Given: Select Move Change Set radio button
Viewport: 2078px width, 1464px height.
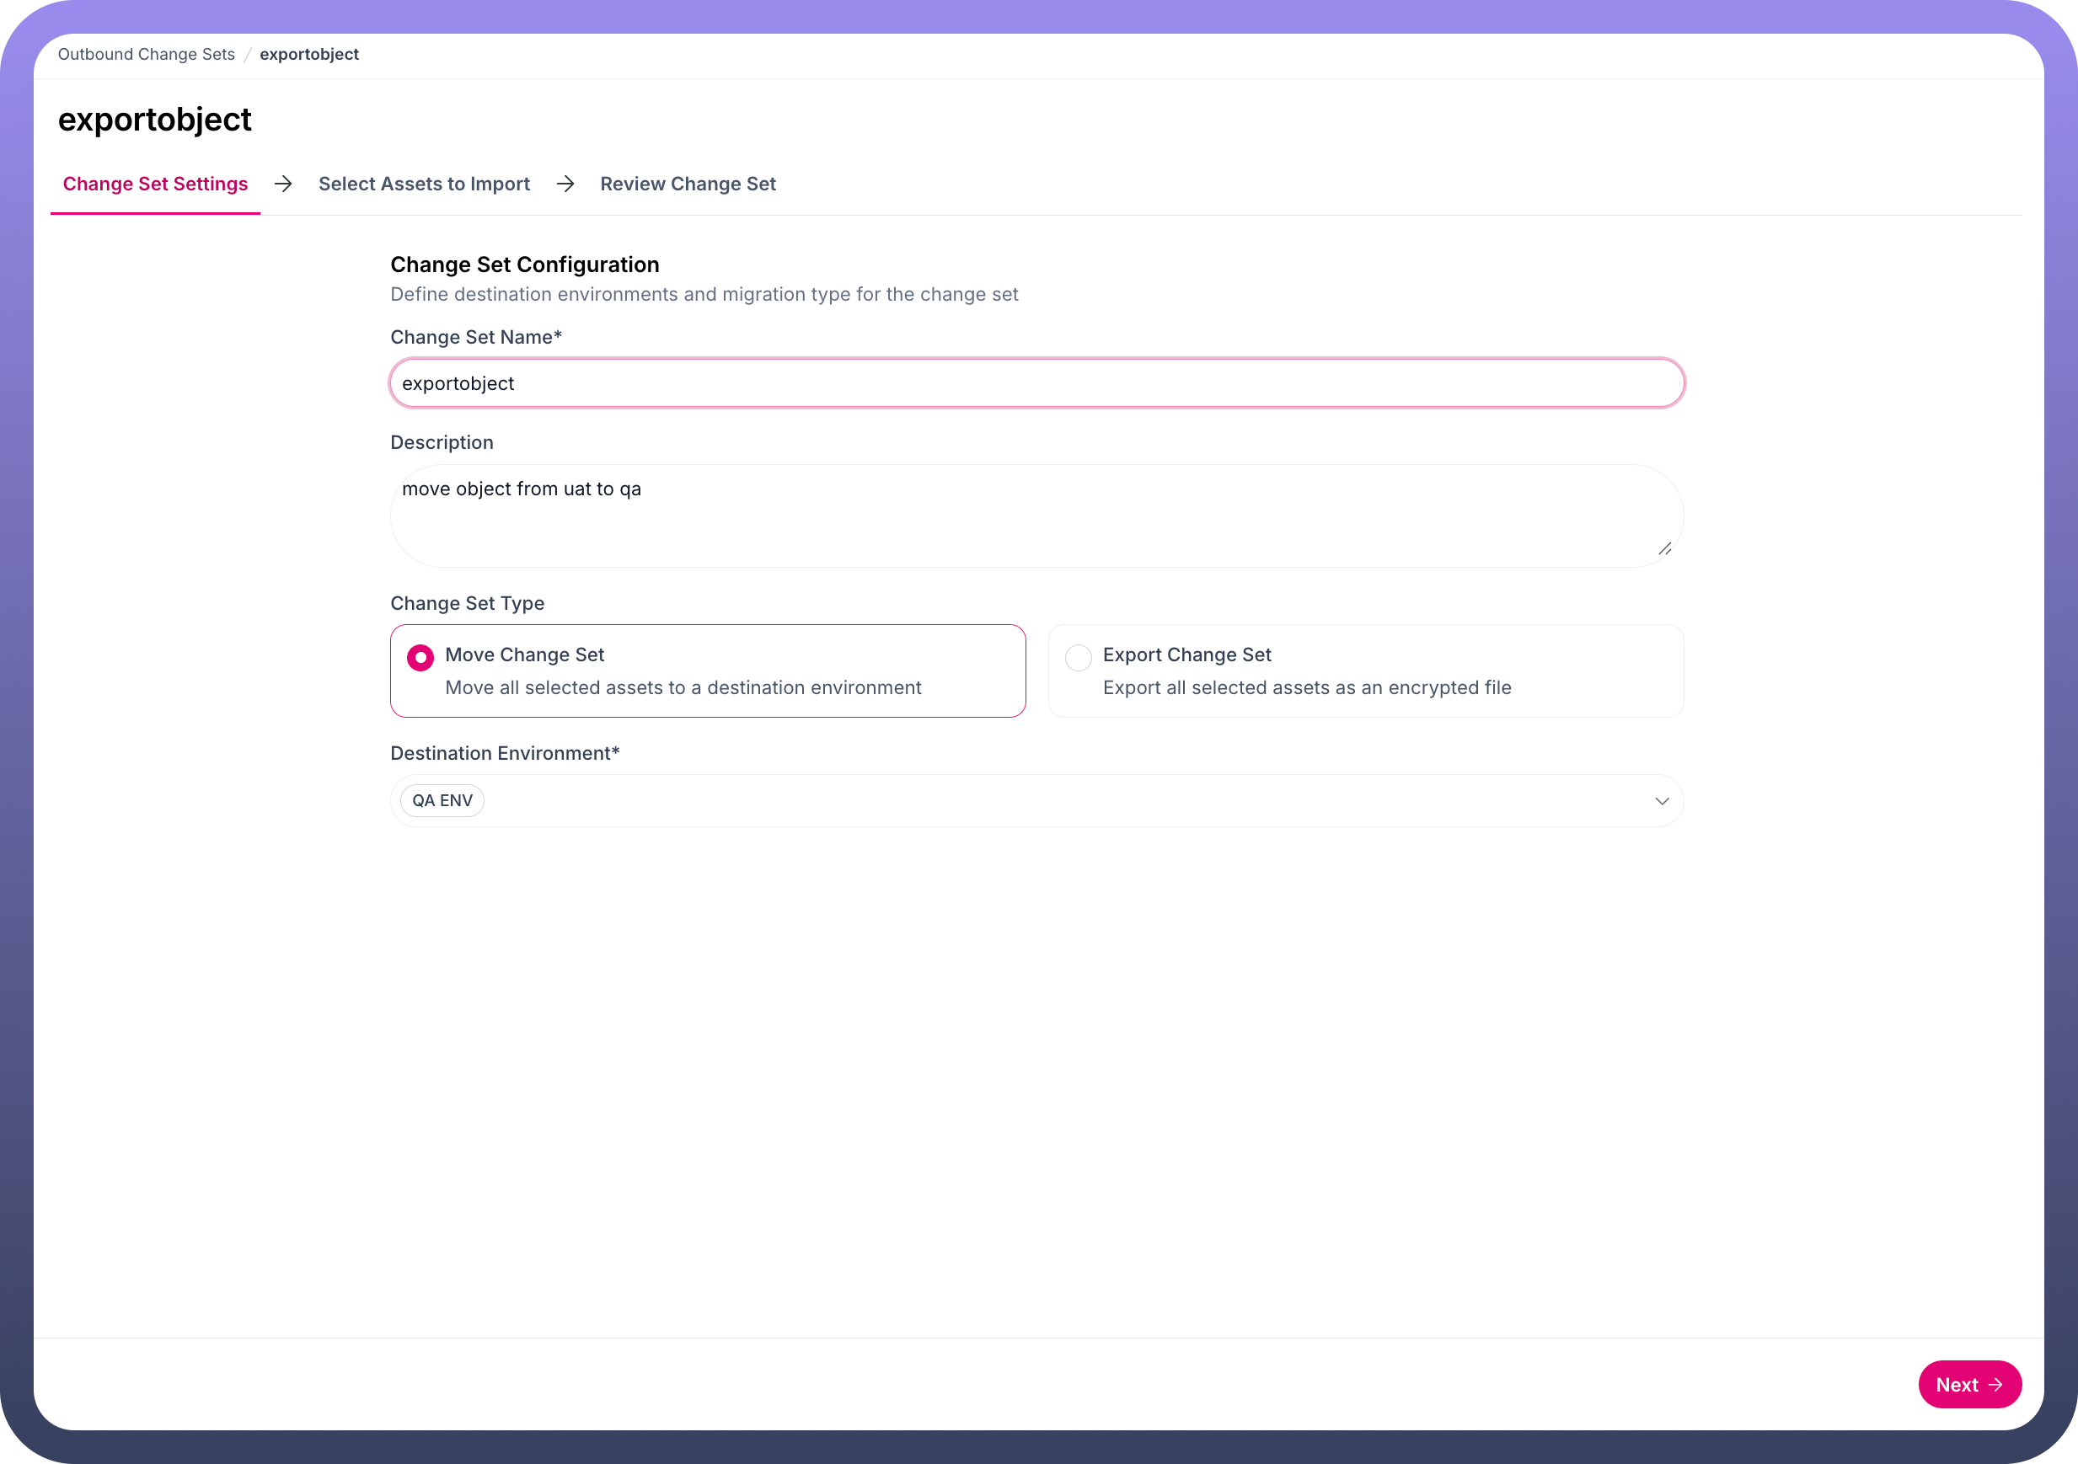Looking at the screenshot, I should coord(420,657).
